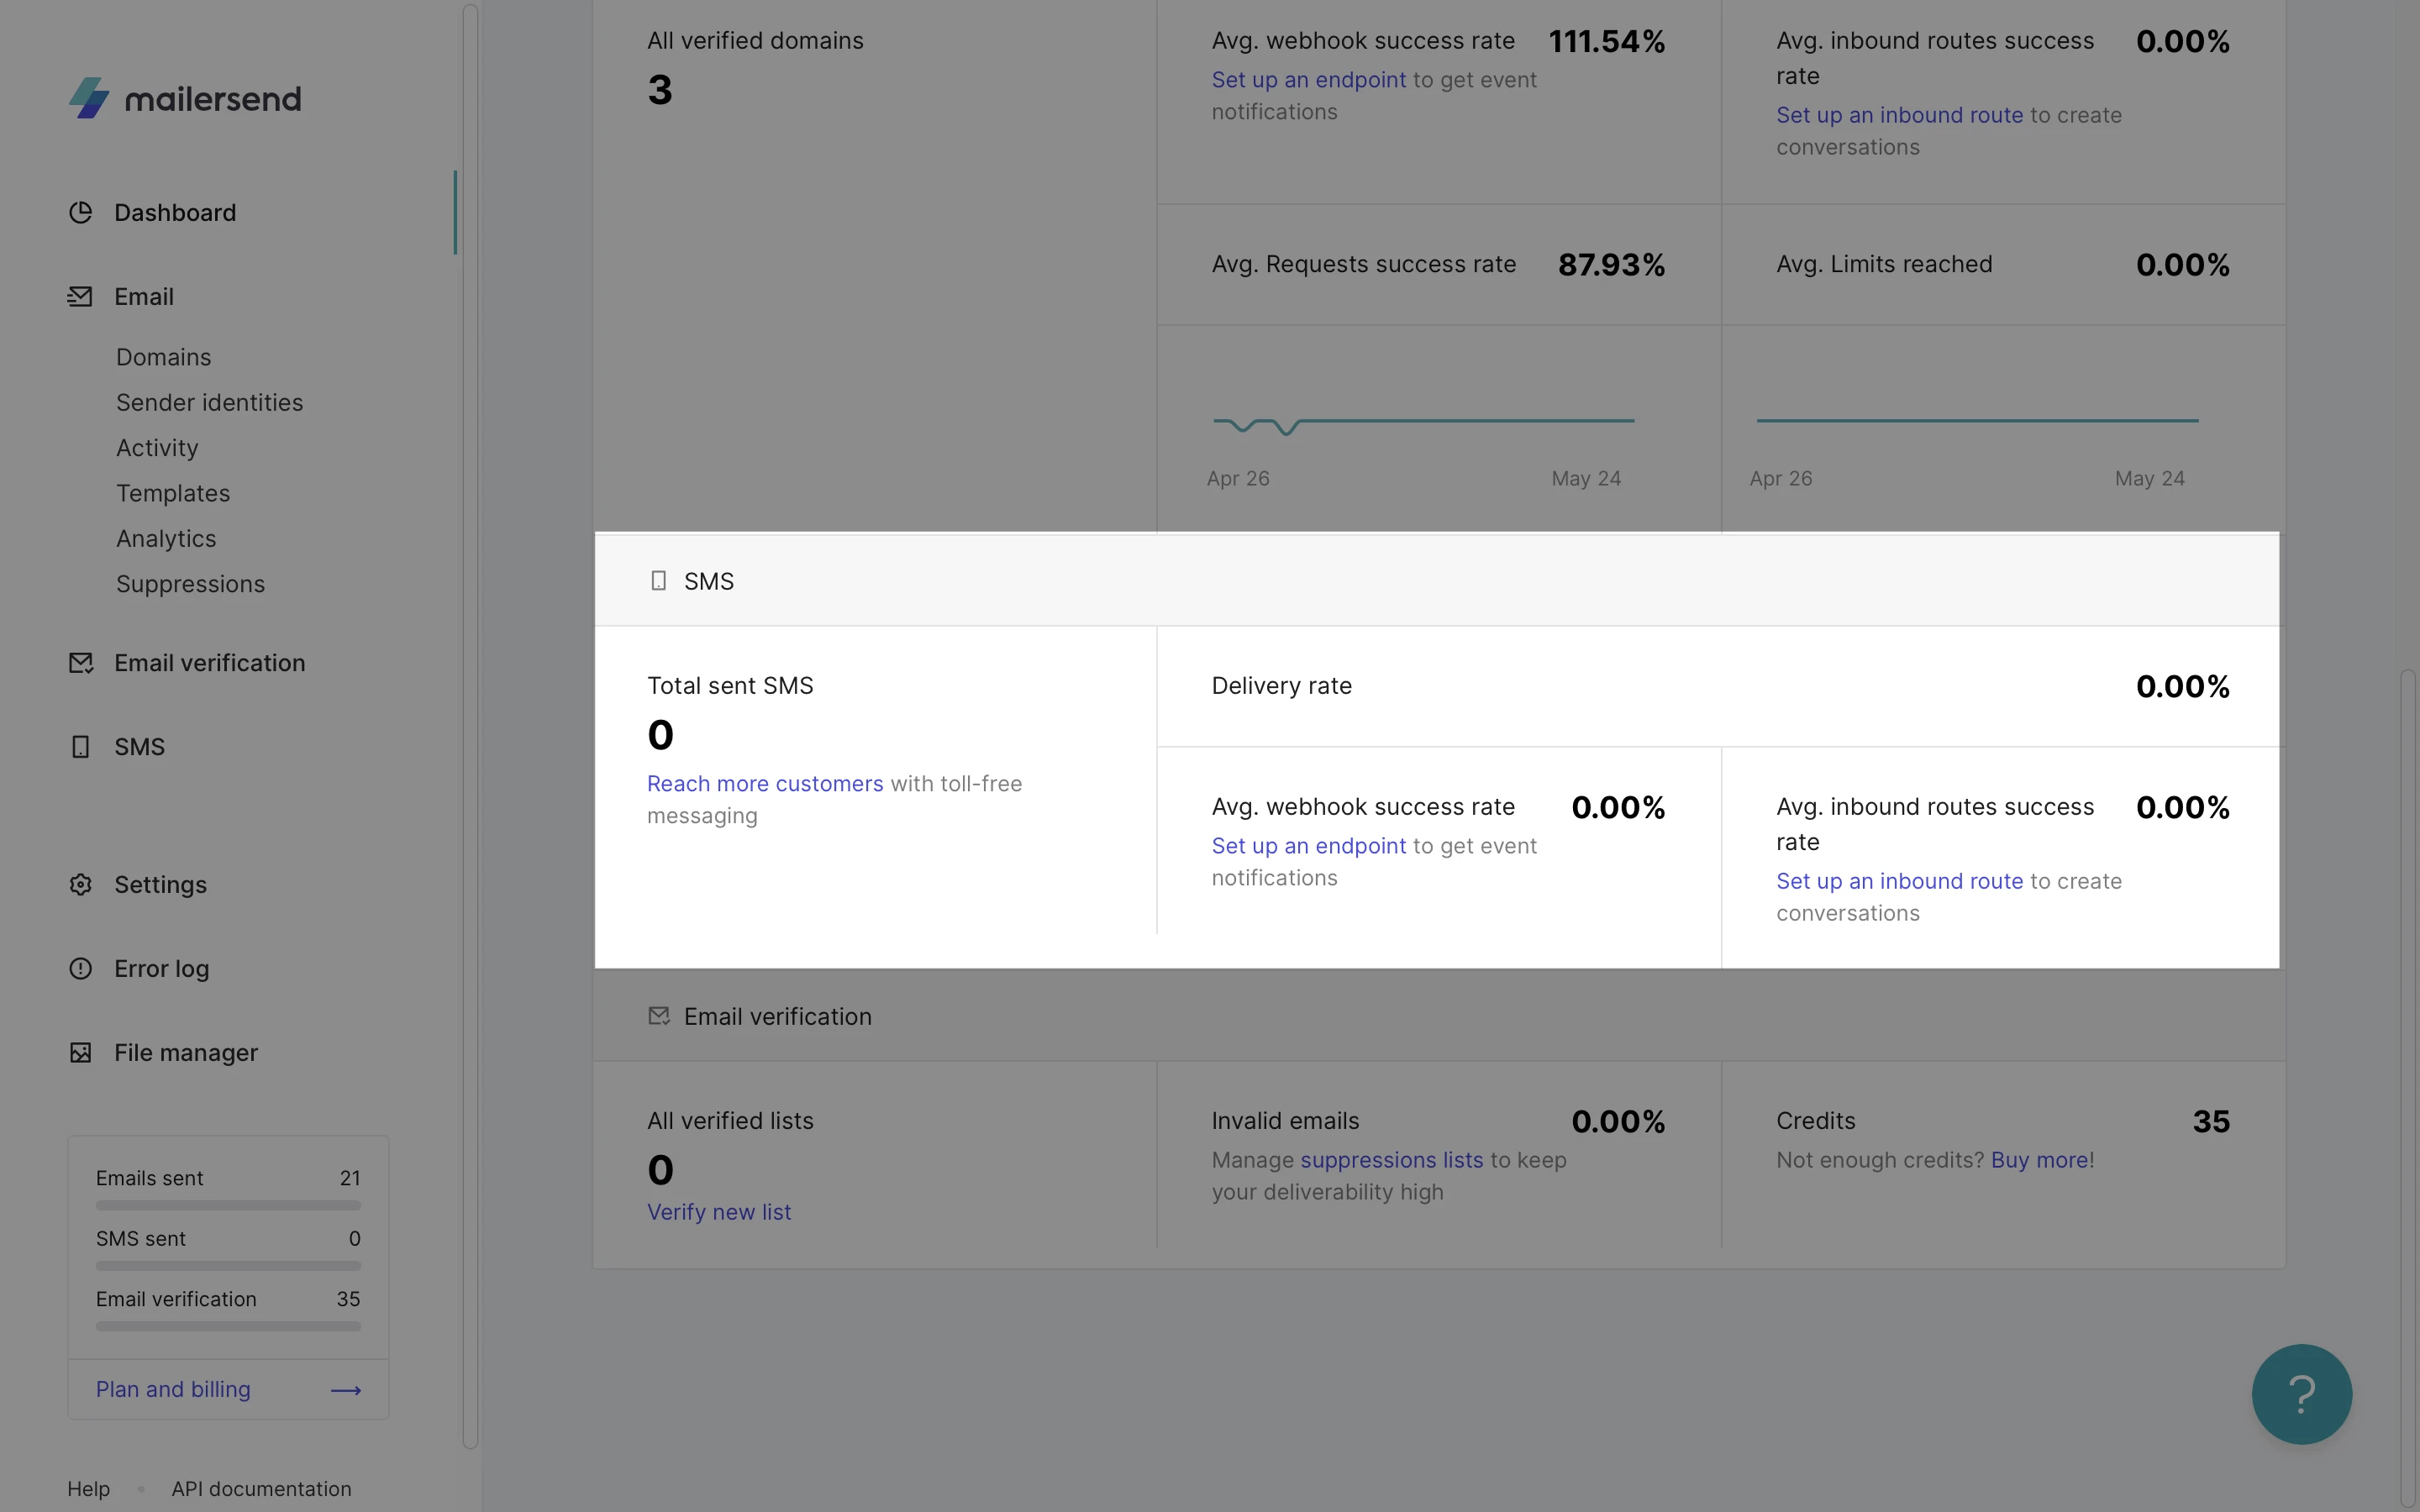This screenshot has height=1512, width=2420.
Task: Click the Emails sent usage progress bar
Action: tap(228, 1205)
